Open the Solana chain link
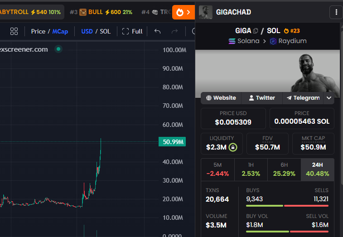 (244, 41)
